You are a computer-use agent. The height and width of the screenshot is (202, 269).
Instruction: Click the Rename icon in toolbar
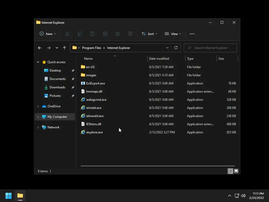click(105, 34)
